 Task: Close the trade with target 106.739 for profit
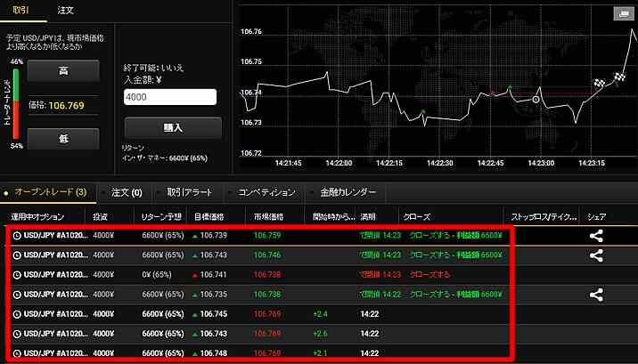tap(455, 235)
